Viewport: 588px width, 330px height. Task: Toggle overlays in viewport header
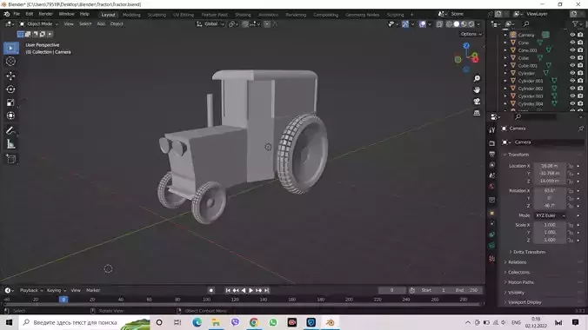pos(423,24)
